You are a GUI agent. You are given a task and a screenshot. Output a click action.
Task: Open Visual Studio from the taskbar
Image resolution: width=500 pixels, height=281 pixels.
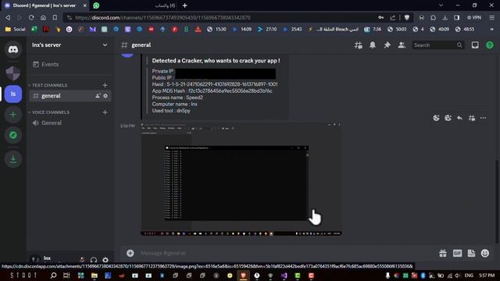pyautogui.click(x=284, y=276)
